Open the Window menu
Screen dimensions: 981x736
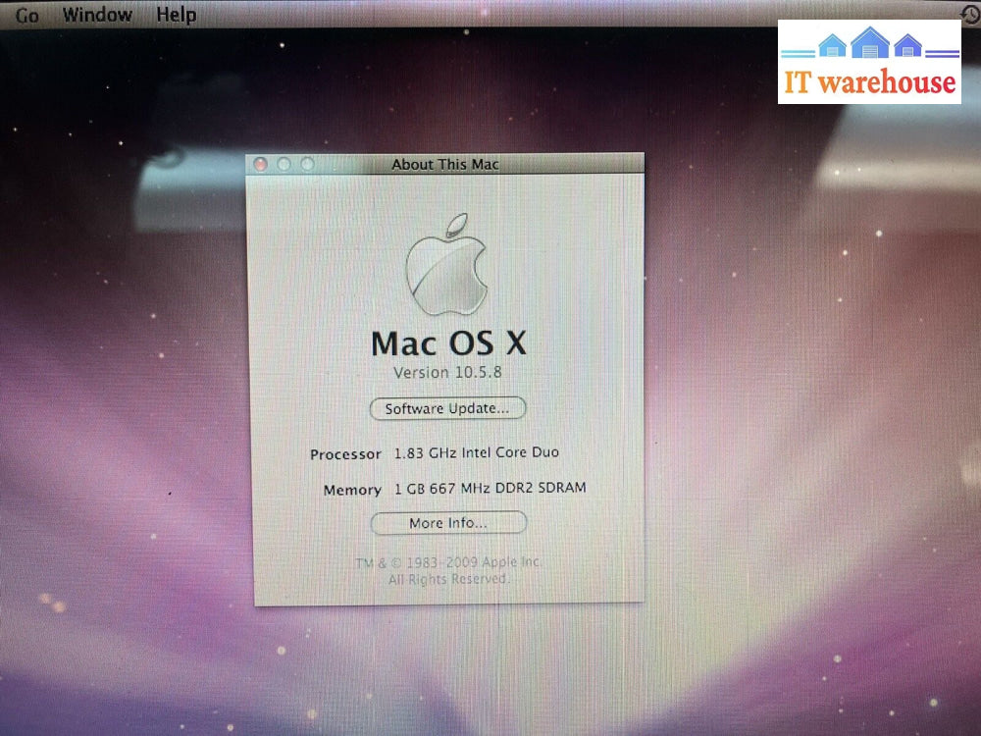(x=97, y=15)
